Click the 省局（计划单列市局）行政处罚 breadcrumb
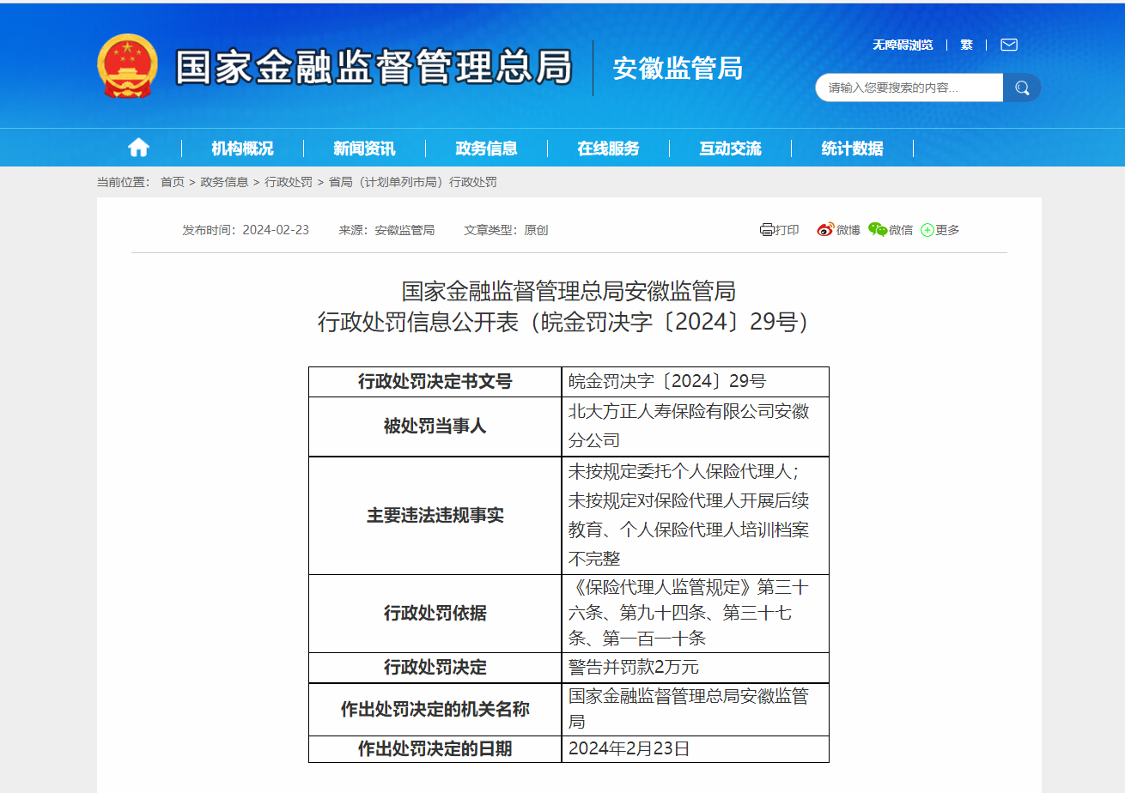1125x793 pixels. (x=413, y=182)
